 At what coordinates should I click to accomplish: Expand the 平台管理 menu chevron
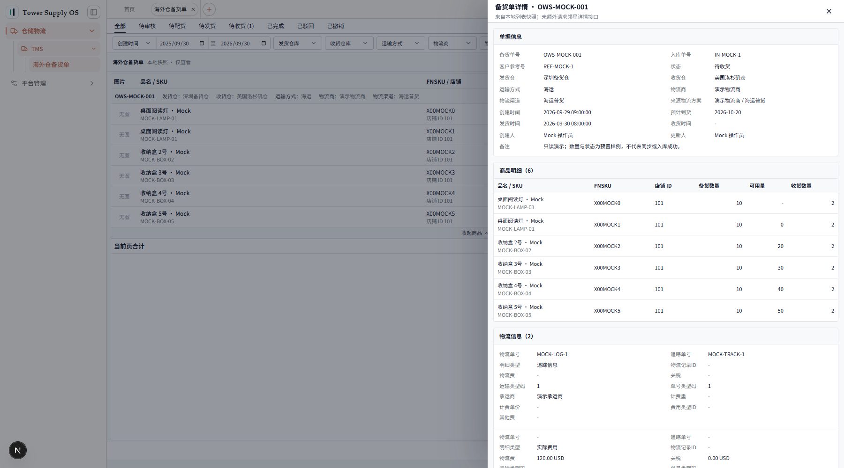pos(92,83)
